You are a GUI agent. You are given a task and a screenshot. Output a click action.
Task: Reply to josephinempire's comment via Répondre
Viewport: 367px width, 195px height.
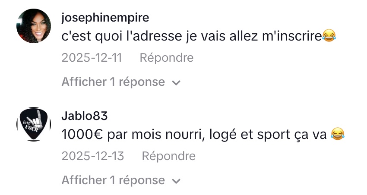pos(166,57)
